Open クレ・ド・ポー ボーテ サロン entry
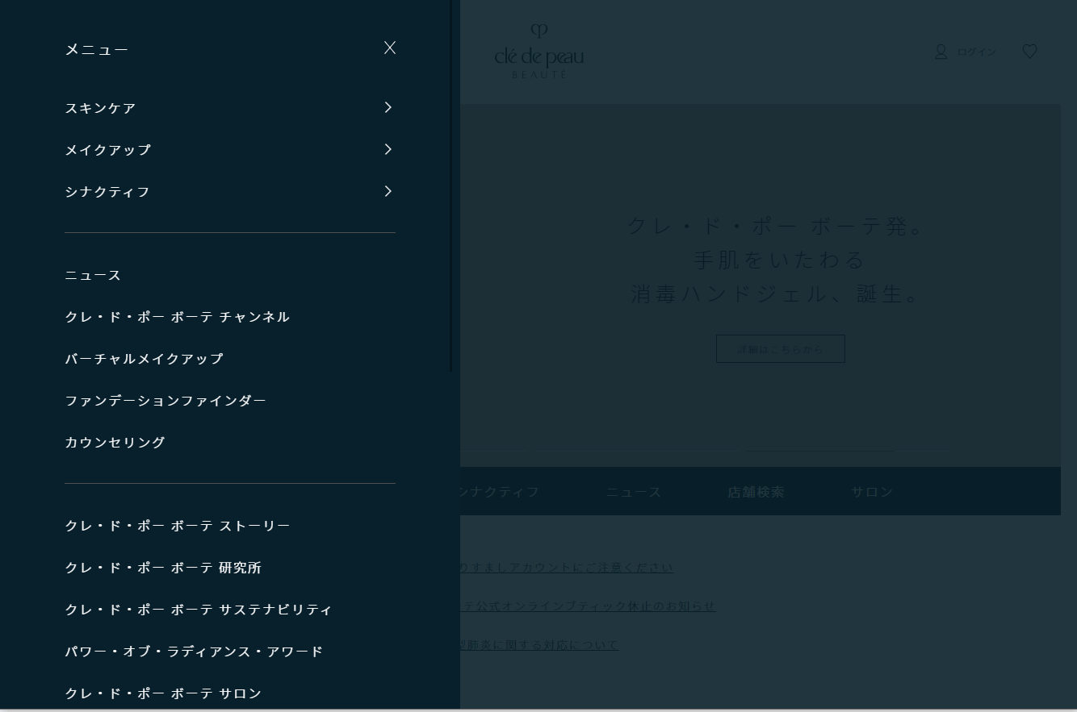 163,693
